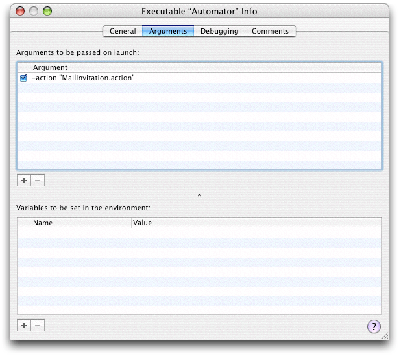Viewport: 399px width, 356px height.
Task: Remove launch argument with minus button
Action: (x=38, y=181)
